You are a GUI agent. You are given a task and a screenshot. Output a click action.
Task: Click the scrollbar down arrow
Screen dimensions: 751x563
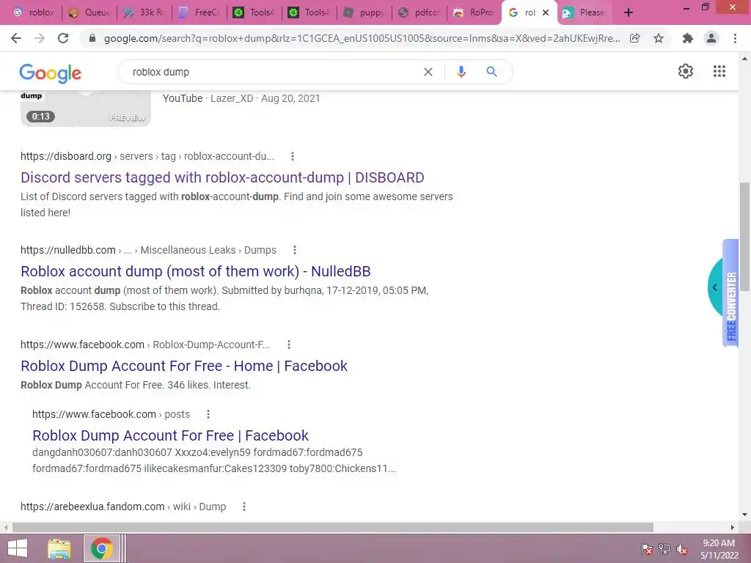(744, 515)
